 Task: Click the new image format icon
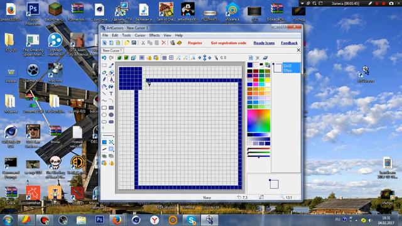251,58
